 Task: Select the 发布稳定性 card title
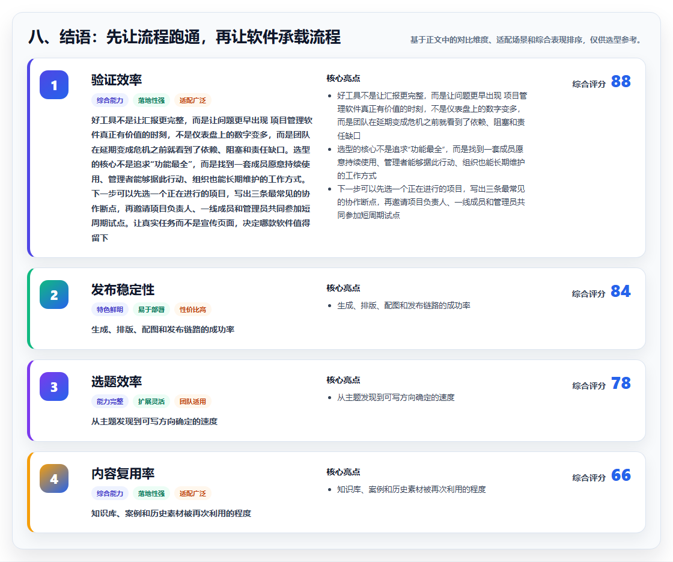(123, 290)
